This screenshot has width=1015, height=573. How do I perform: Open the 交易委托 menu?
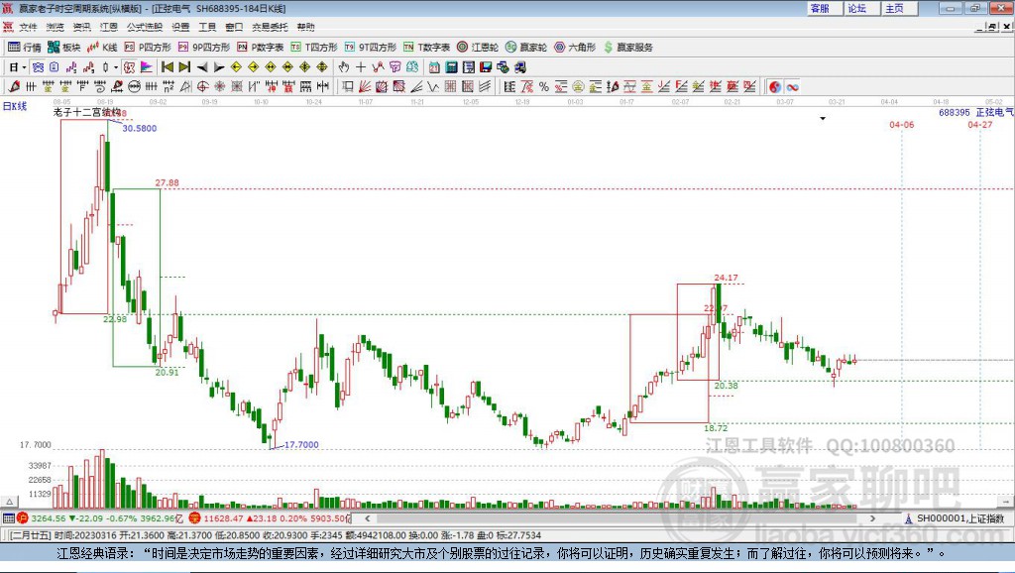point(270,27)
